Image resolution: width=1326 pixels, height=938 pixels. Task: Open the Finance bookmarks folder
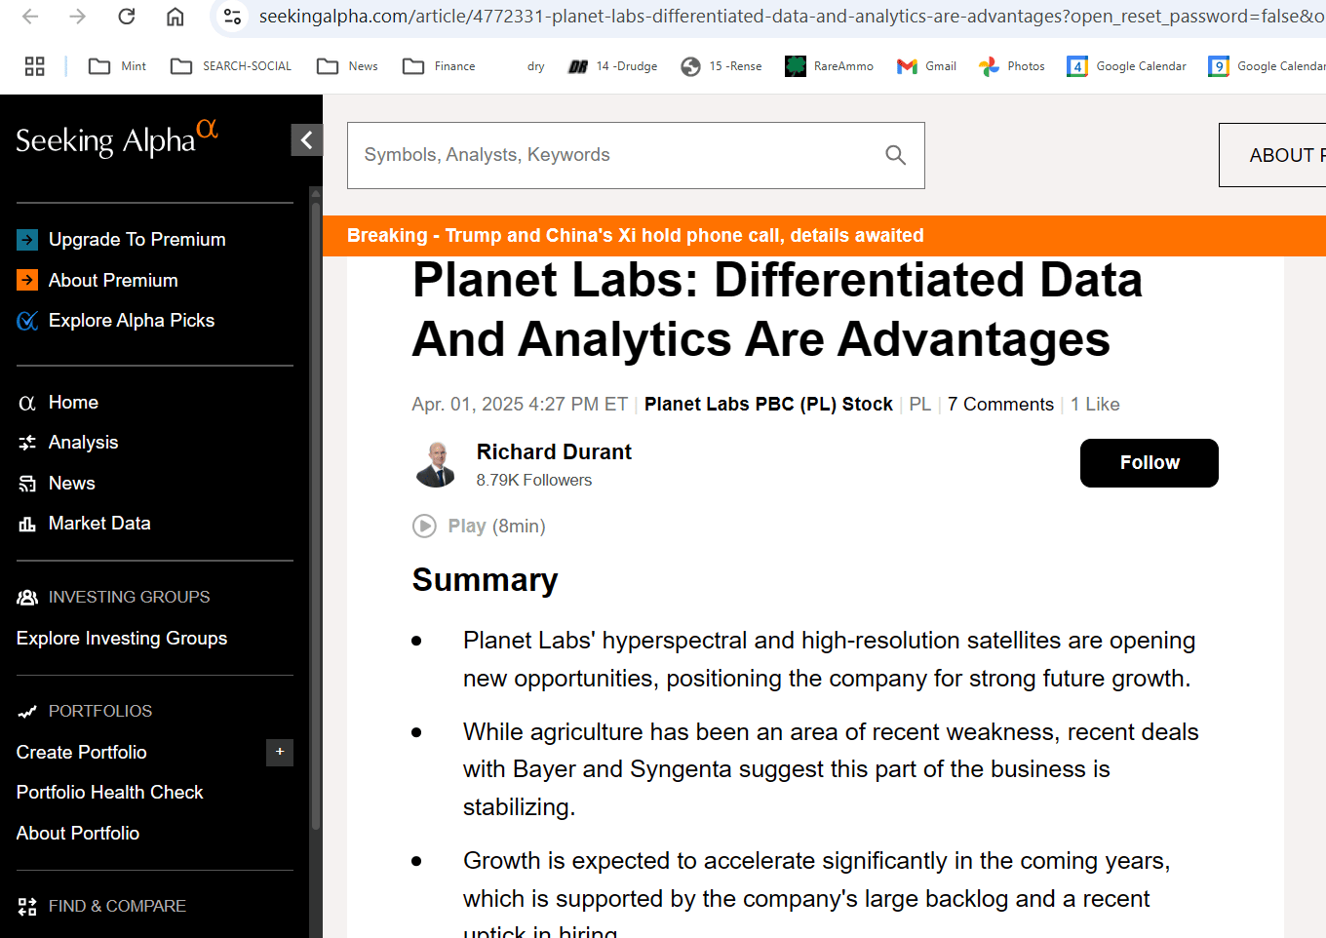tap(439, 66)
